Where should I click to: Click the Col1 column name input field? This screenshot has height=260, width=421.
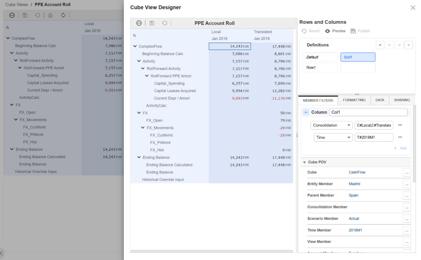[x=368, y=112]
